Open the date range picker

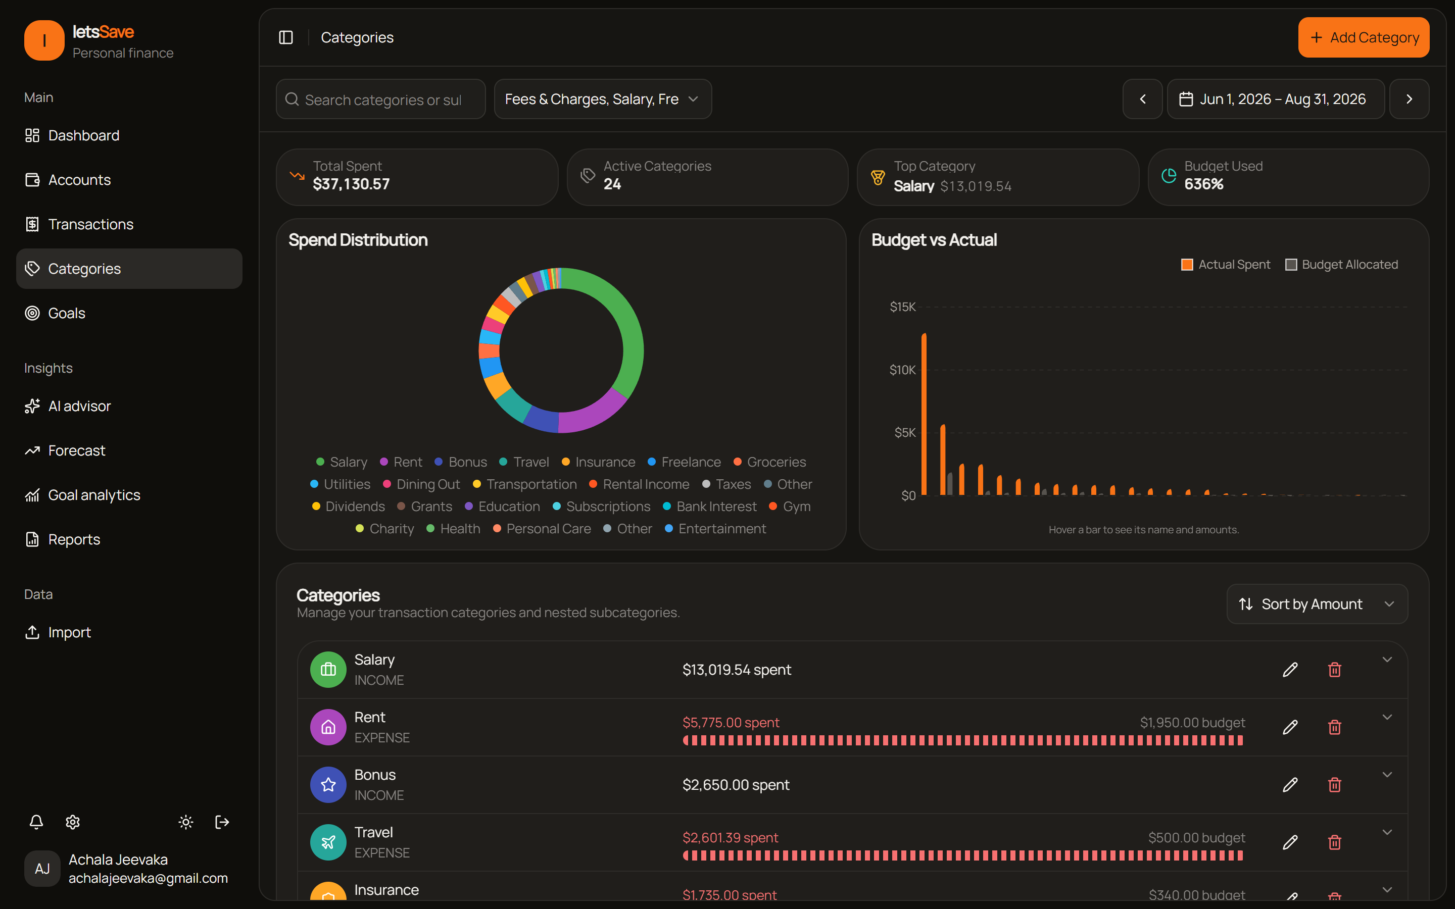click(1275, 99)
